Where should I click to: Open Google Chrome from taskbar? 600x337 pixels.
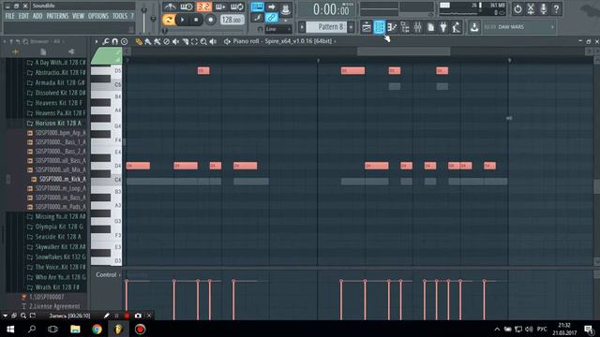point(97,329)
